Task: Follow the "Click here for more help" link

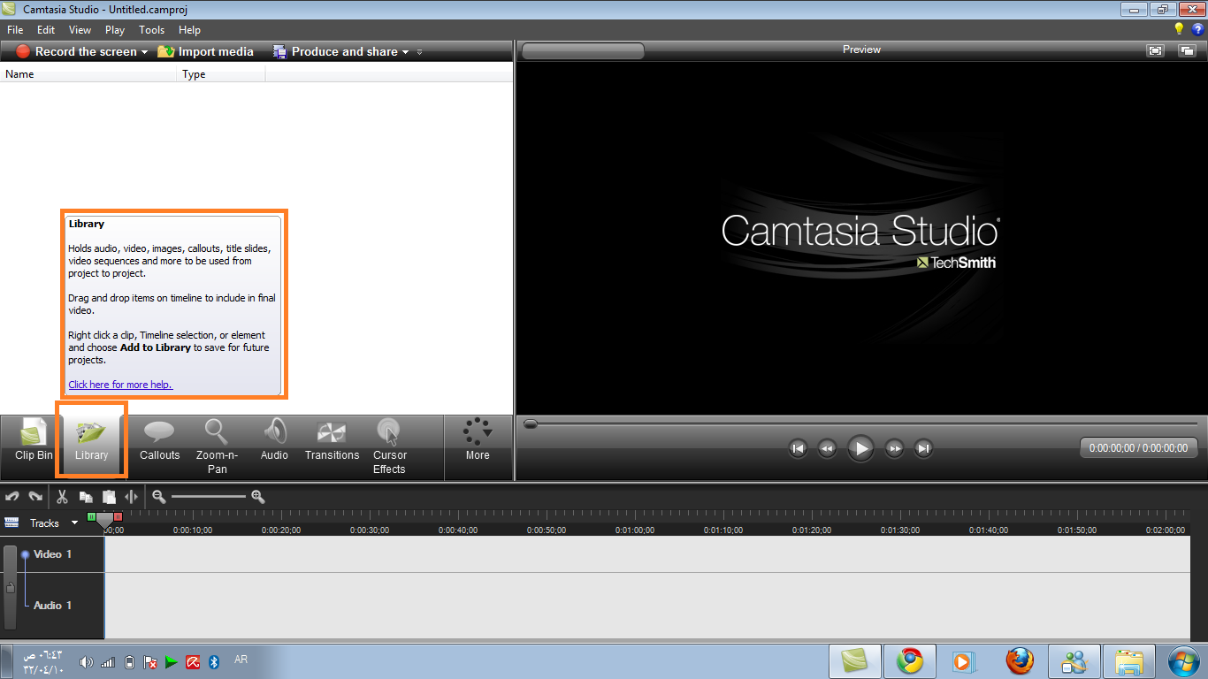Action: [120, 385]
